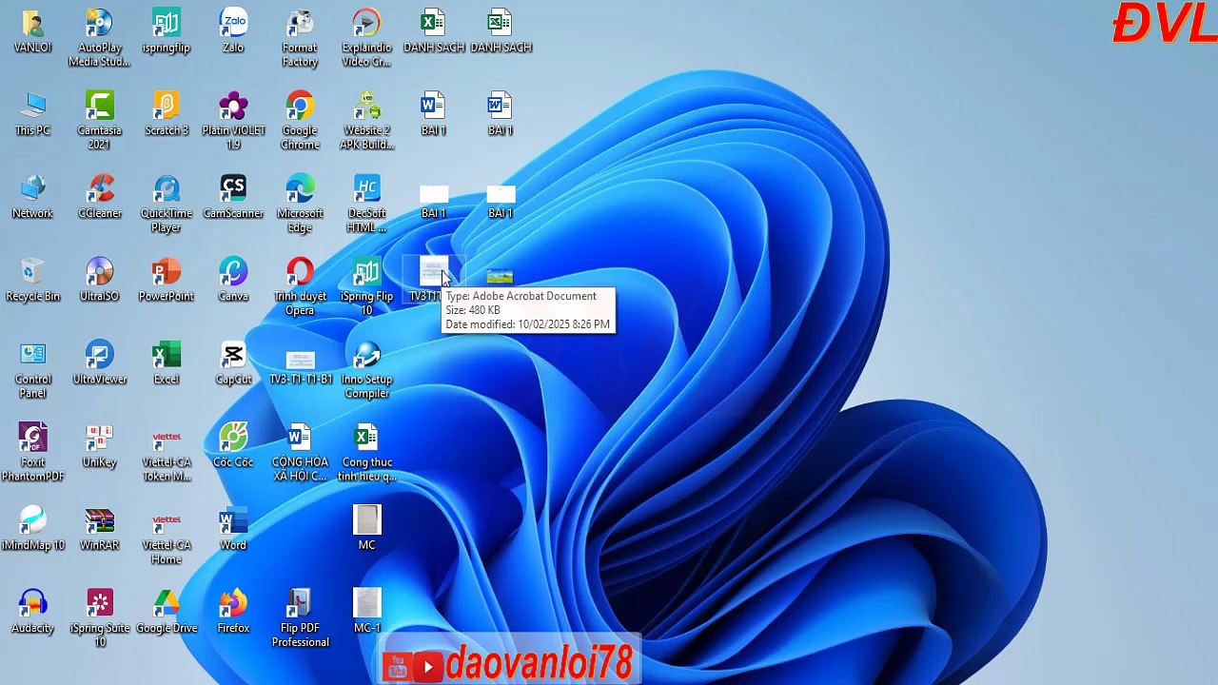Viewport: 1218px width, 685px height.
Task: Open Camtasia 2021 shortcut
Action: pyautogui.click(x=100, y=107)
